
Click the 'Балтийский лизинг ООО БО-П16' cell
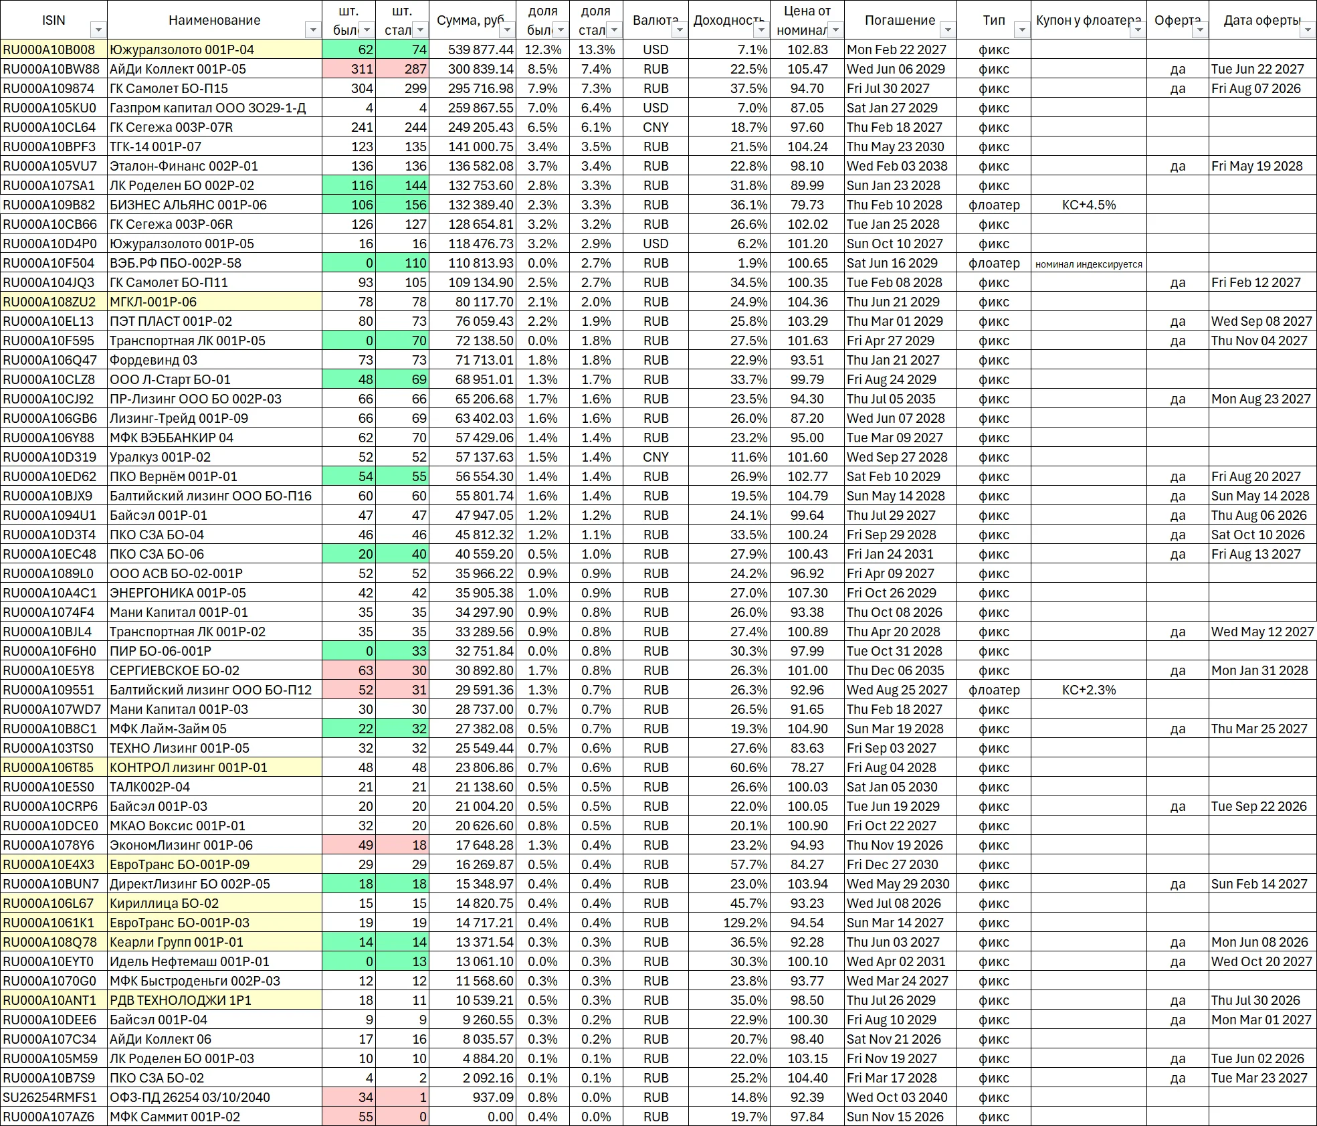215,496
